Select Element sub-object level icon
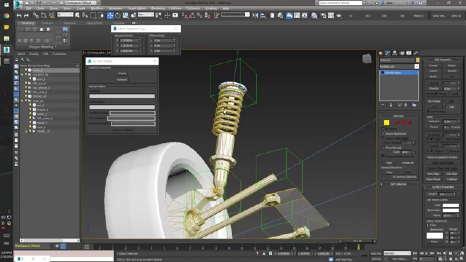Image resolution: width=466 pixels, height=262 pixels. point(410,123)
